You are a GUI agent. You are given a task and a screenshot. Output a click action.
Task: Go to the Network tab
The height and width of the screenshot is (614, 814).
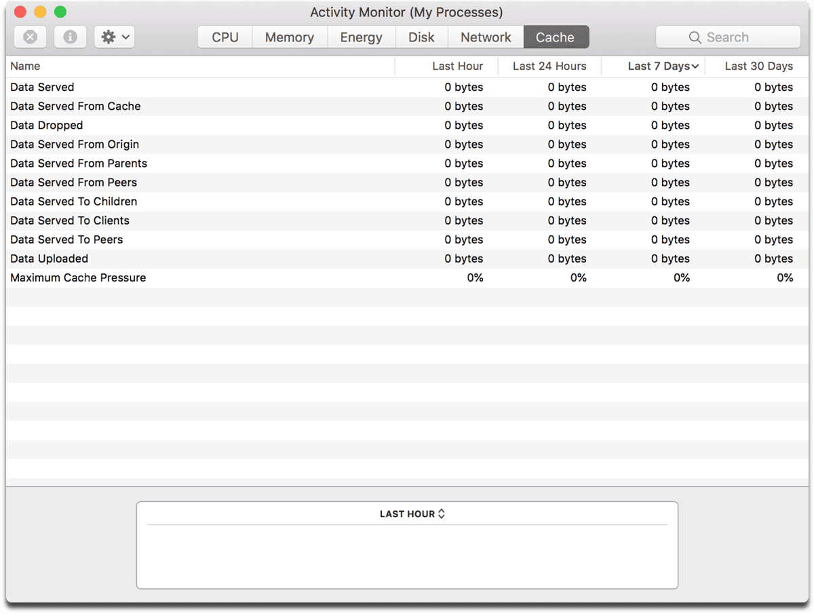point(486,37)
